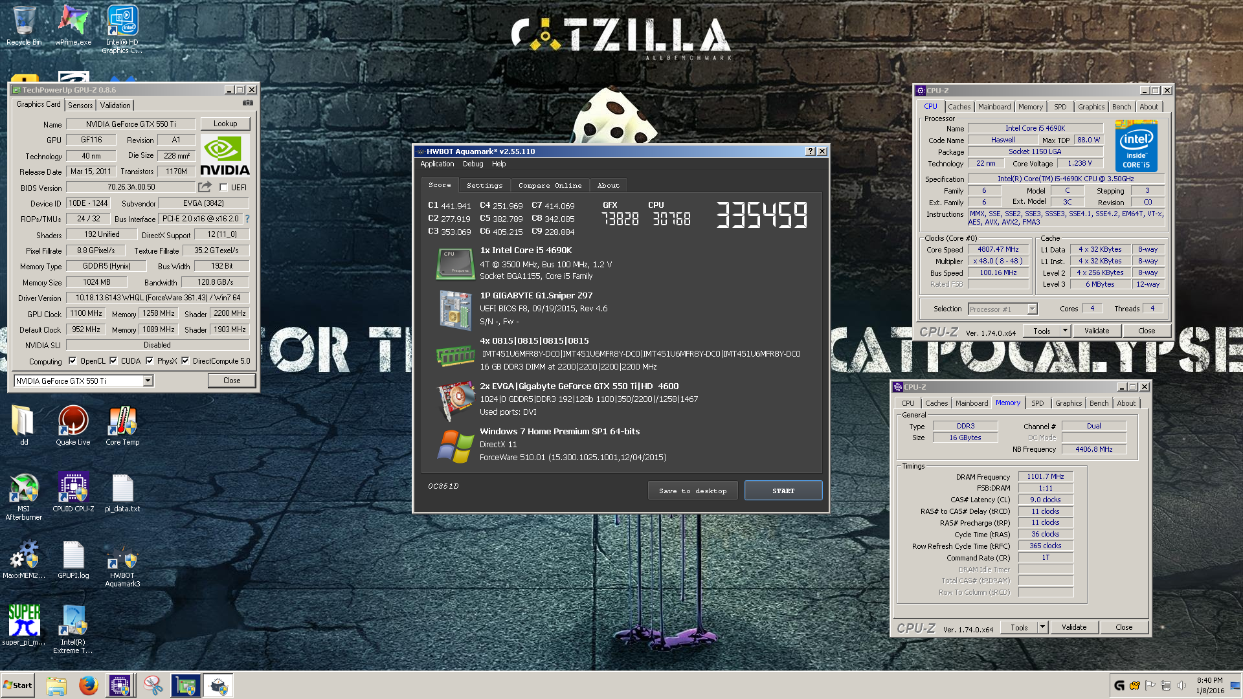Click the START button in Aquamark

[x=783, y=491]
